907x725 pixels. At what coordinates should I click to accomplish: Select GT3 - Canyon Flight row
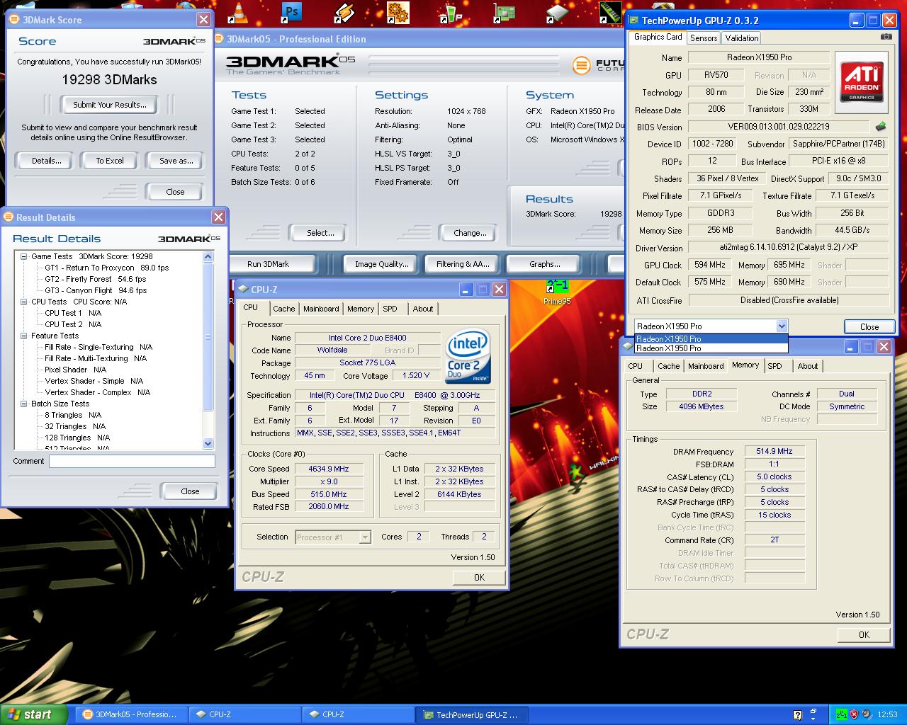(x=96, y=290)
